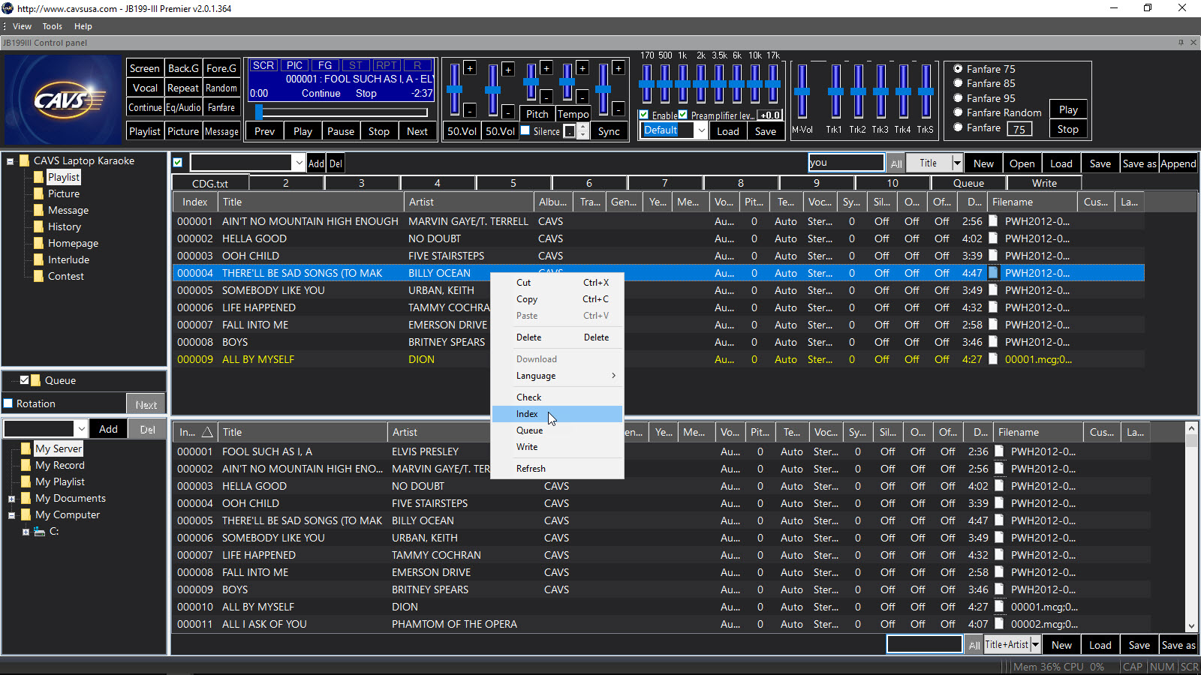Click file icon for ALL BY MYSELF row in top playlist
Image resolution: width=1201 pixels, height=675 pixels.
993,359
